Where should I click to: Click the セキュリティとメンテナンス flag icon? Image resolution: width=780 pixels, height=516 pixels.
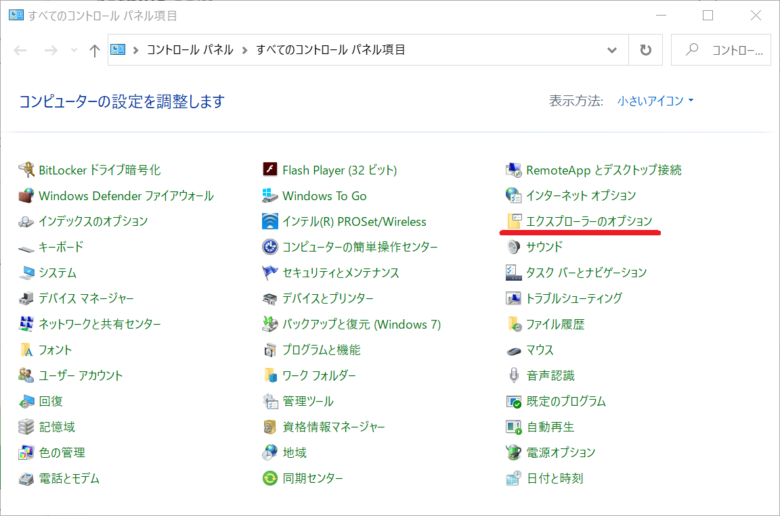click(x=270, y=273)
